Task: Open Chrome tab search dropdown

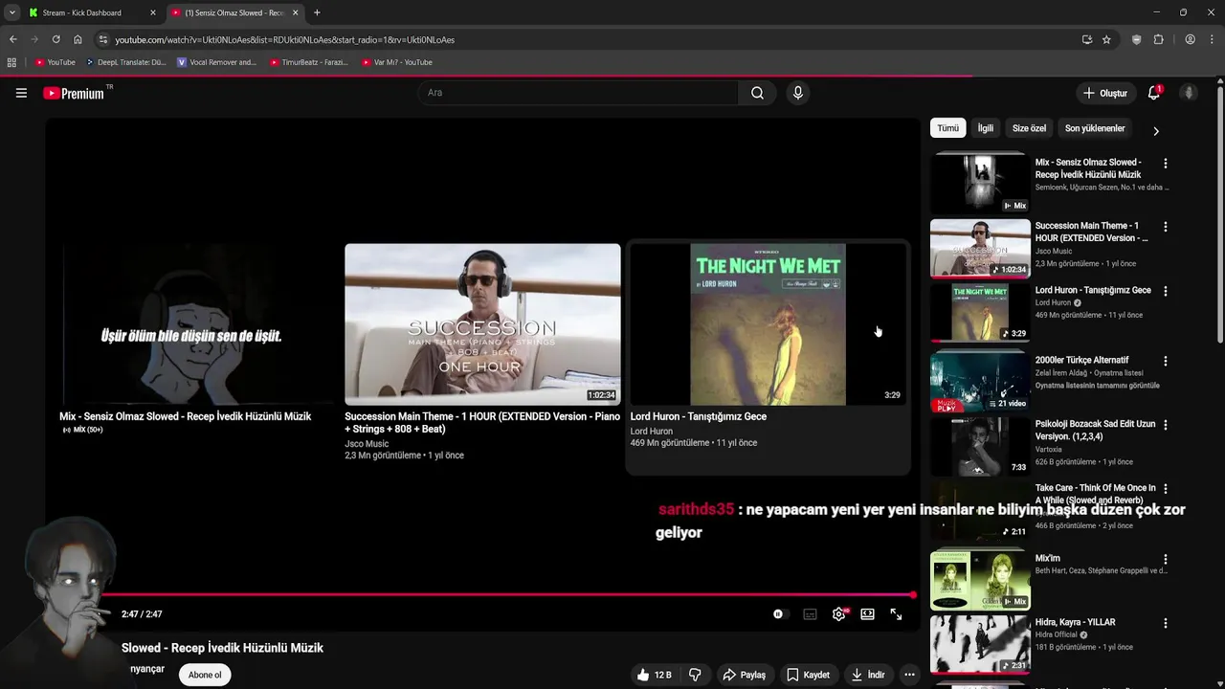Action: [11, 12]
